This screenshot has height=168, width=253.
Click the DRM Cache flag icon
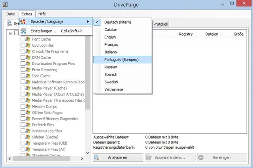tap(28, 57)
